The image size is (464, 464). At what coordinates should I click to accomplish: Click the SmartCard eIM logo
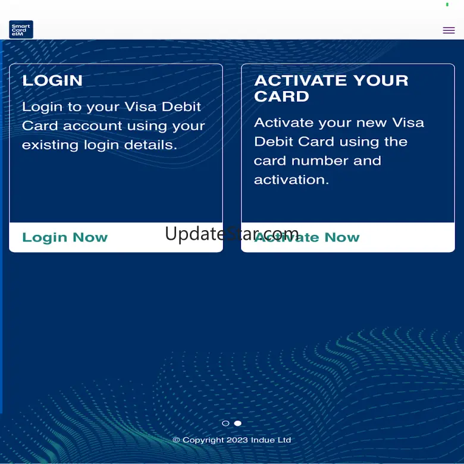(21, 30)
